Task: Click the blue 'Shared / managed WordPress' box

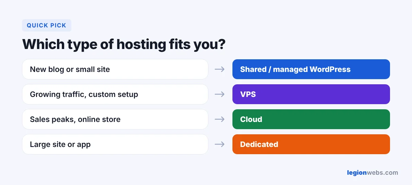Action: tap(311, 69)
